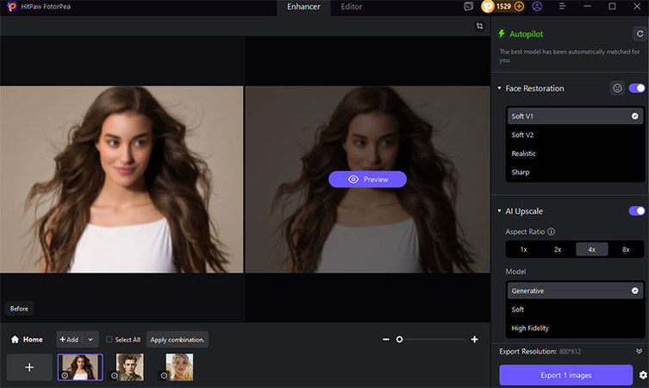The image size is (649, 388).
Task: Disable the Face Restoration toggle
Action: 637,88
